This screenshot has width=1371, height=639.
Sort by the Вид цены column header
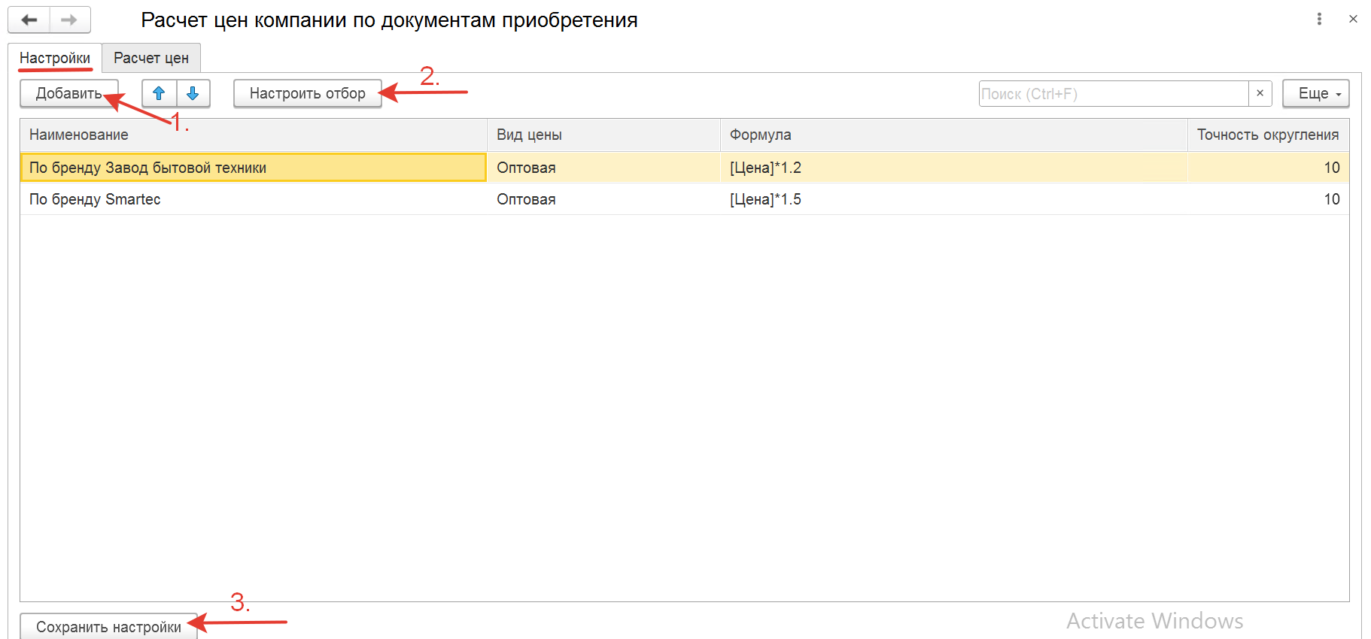(603, 135)
